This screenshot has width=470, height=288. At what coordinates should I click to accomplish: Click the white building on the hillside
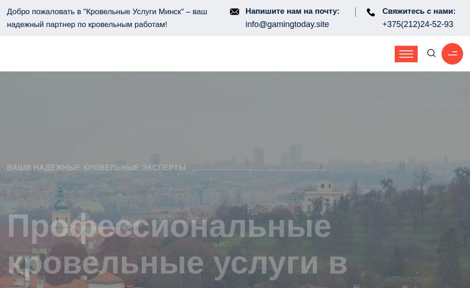323,195
